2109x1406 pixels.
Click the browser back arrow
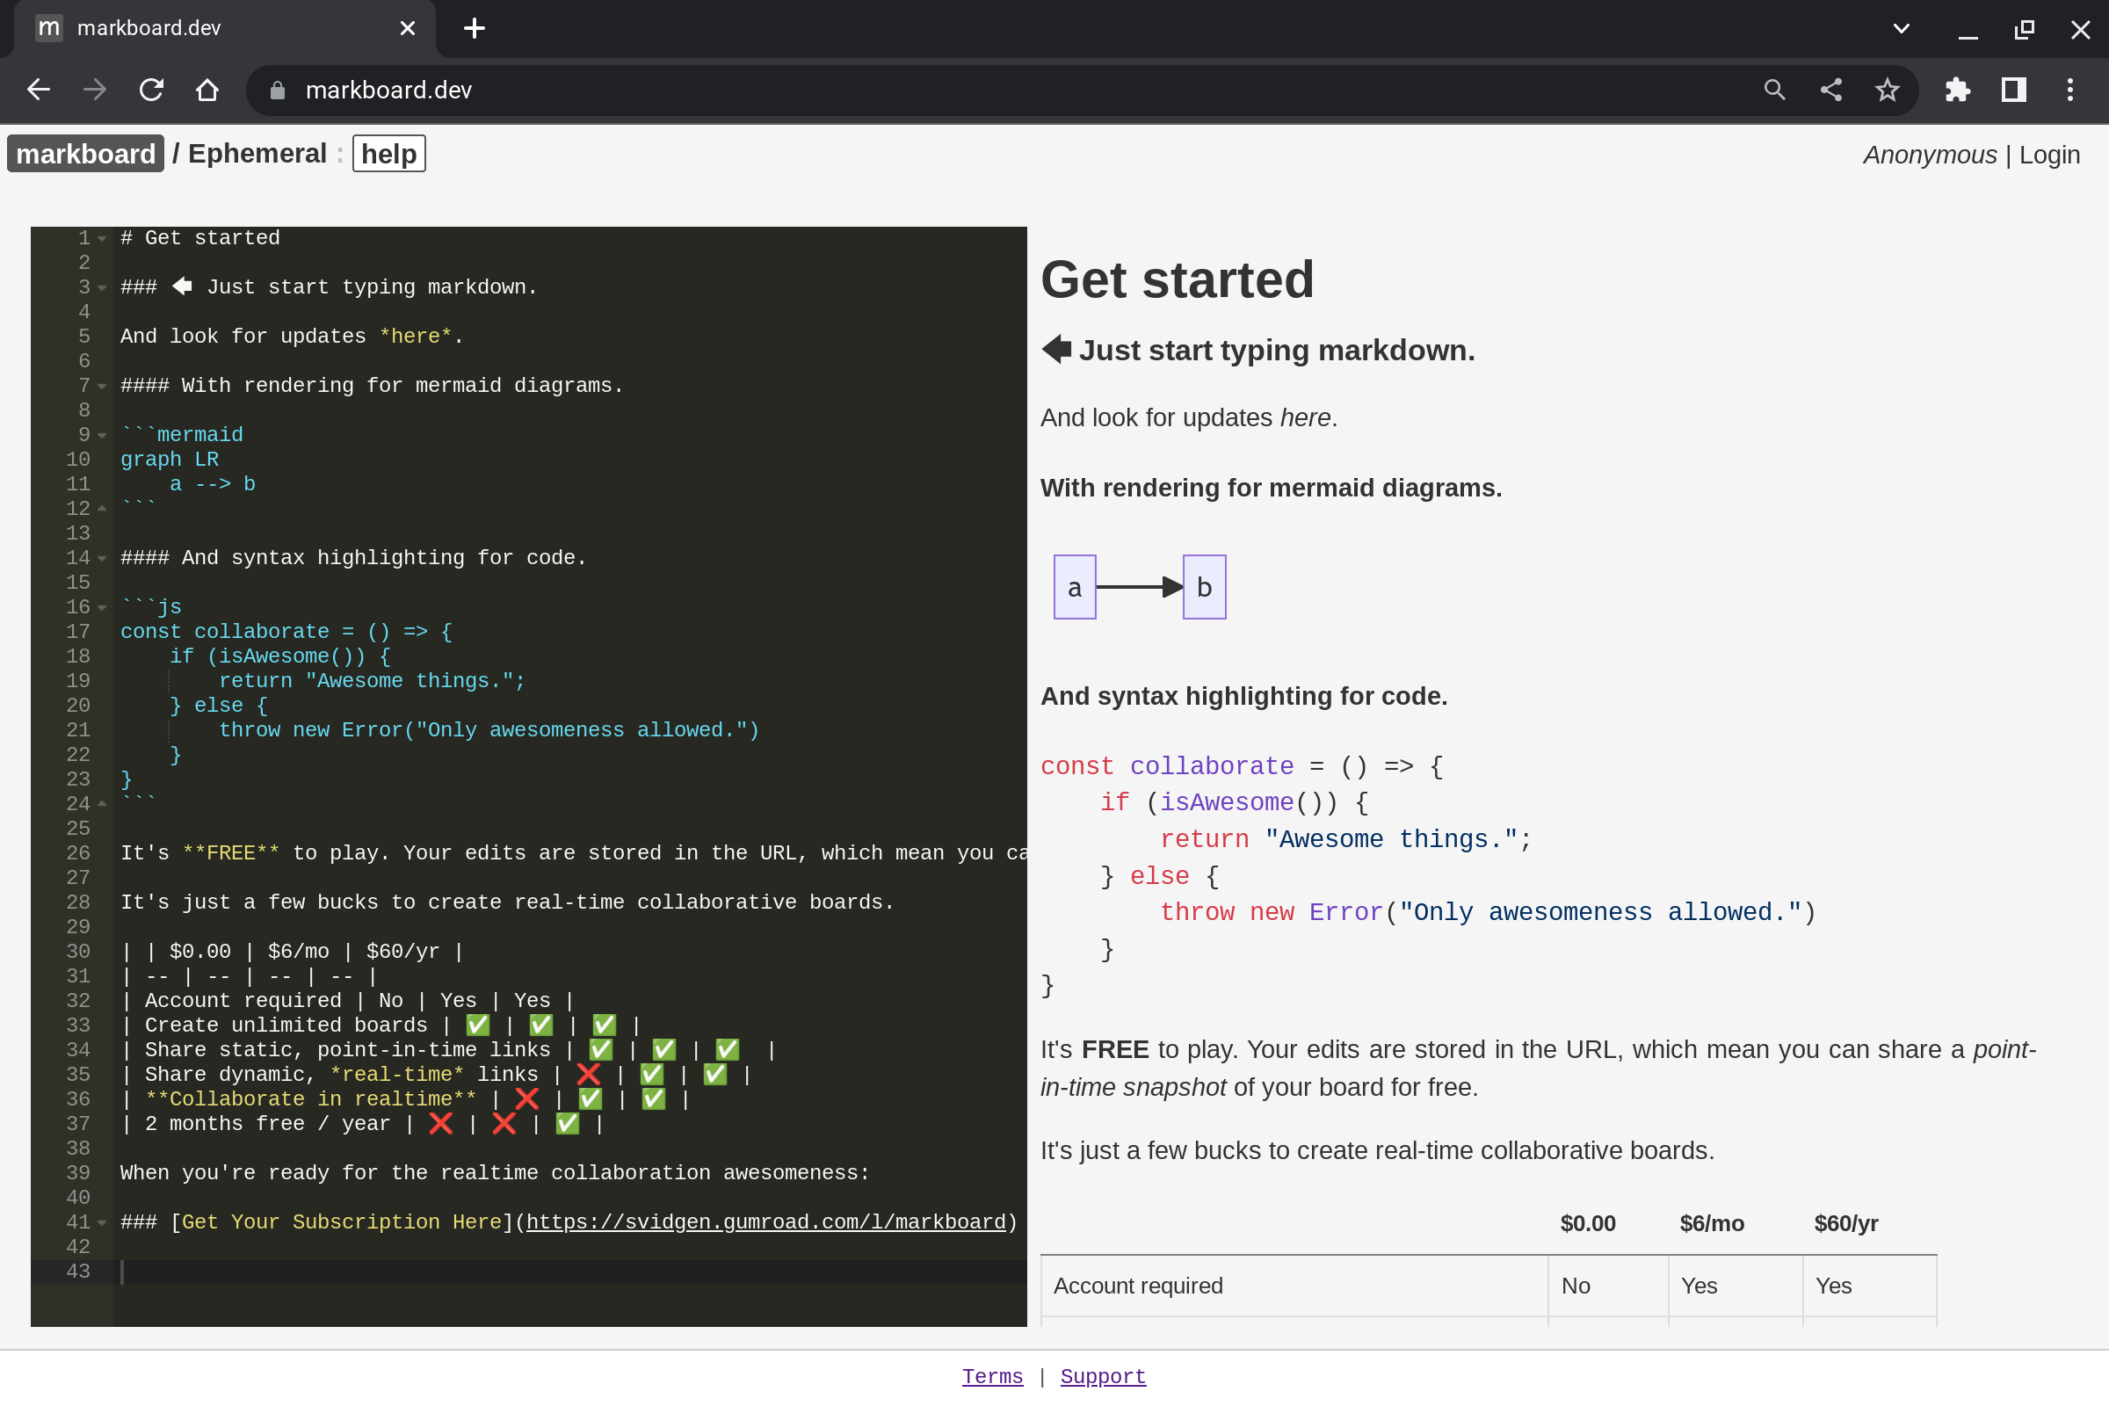coord(38,90)
